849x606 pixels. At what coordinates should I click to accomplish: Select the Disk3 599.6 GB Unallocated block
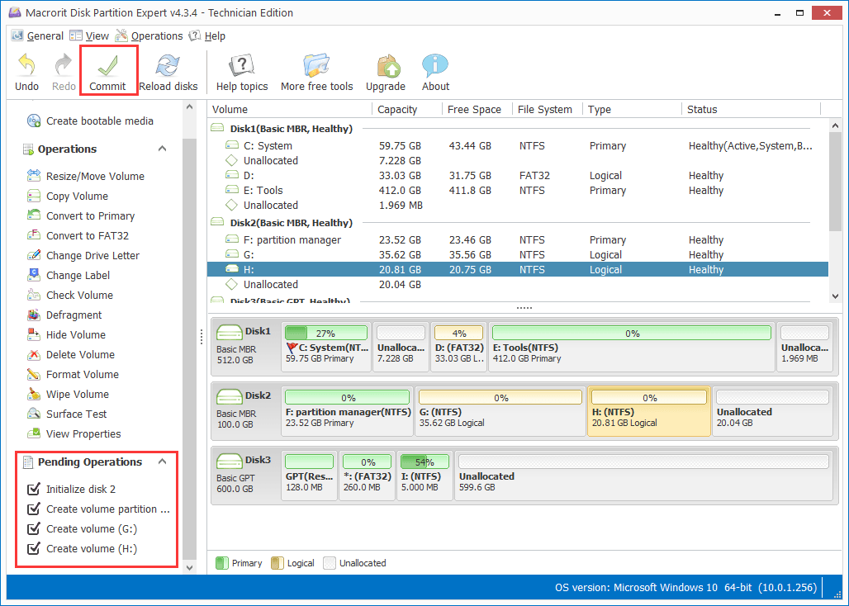(x=644, y=476)
